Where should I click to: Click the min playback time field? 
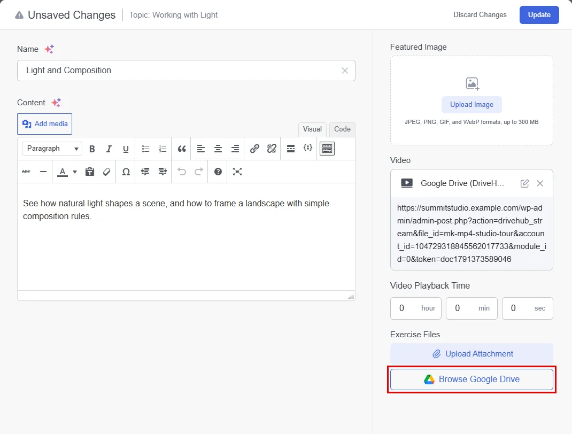[471, 308]
